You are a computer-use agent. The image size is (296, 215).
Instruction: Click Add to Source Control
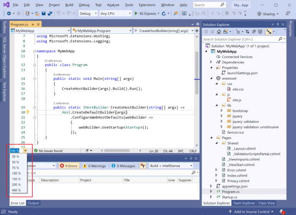[x=251, y=212]
